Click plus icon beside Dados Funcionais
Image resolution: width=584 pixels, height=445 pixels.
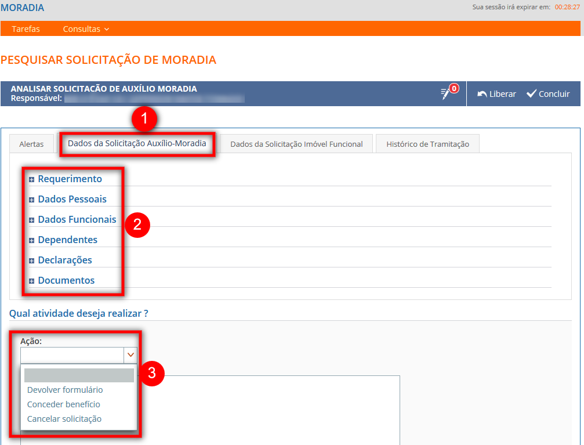[x=32, y=220]
